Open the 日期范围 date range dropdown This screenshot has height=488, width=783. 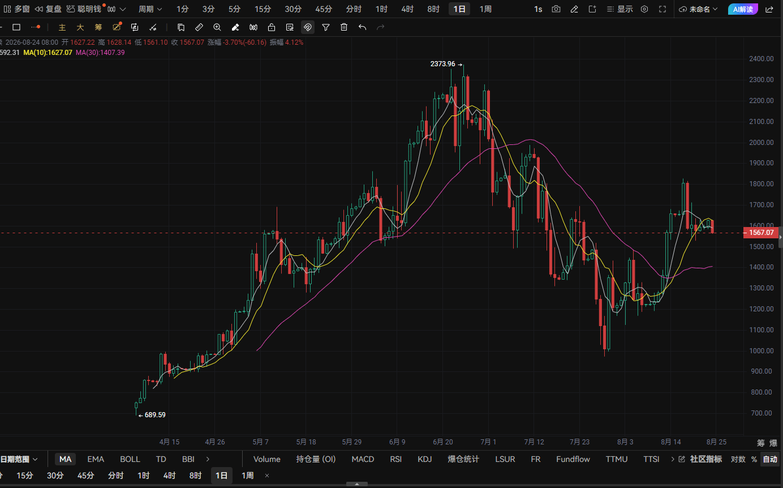pos(19,459)
